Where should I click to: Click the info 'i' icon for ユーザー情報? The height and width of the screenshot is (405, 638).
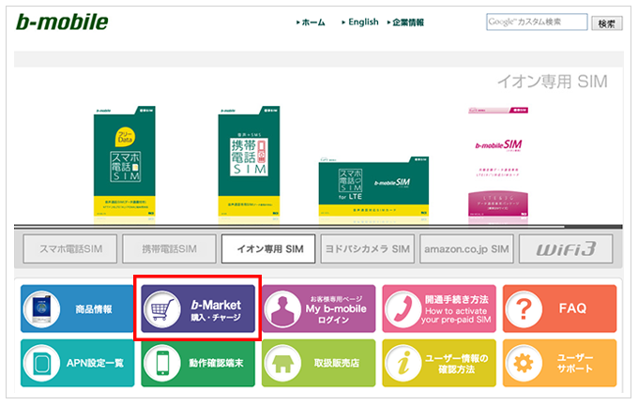(x=403, y=363)
